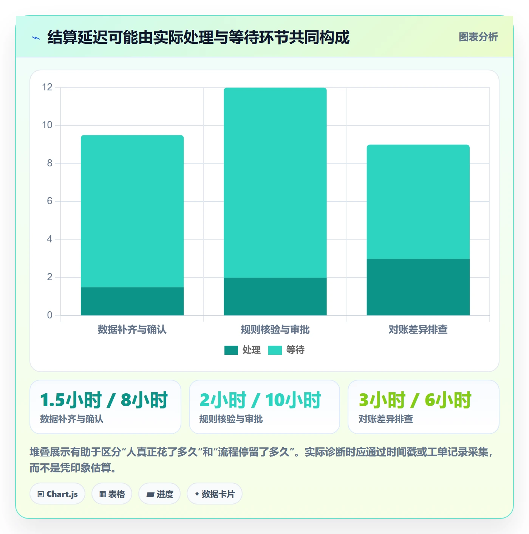Image resolution: width=529 pixels, height=534 pixels.
Task: Click the bar icon on 进度 tag
Action: pyautogui.click(x=150, y=494)
